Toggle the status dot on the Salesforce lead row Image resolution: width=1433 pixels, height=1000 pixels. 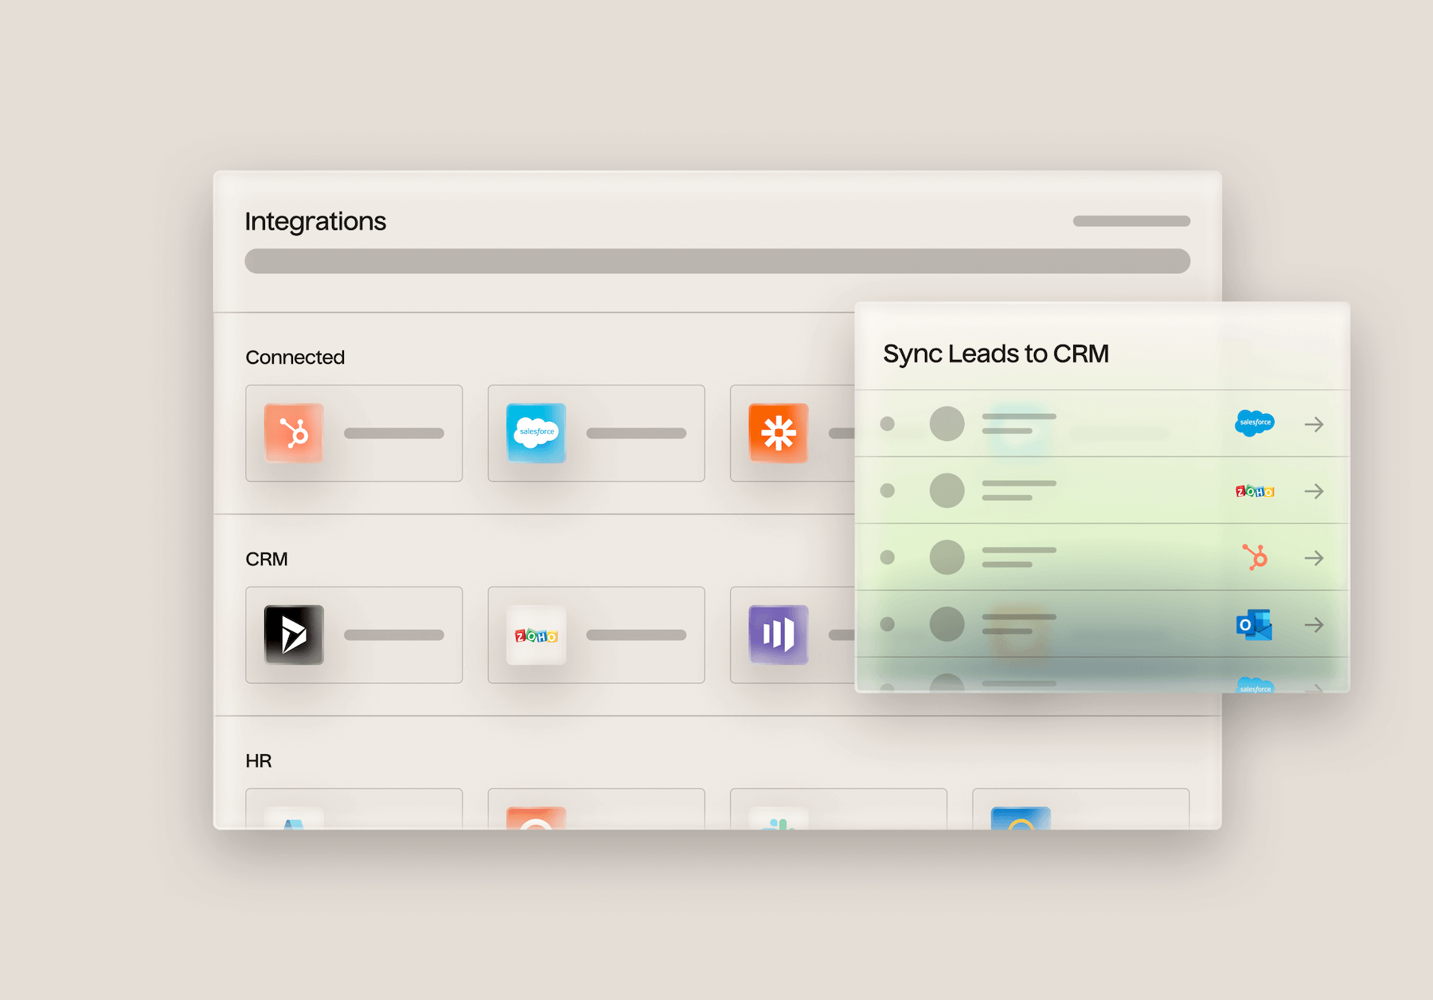[x=888, y=424]
